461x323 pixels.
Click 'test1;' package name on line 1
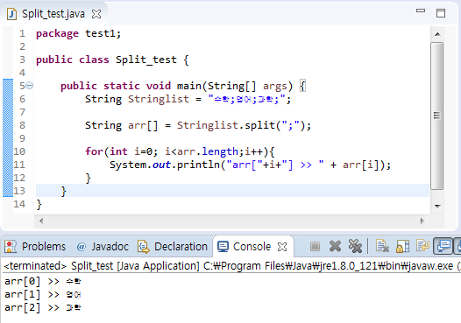tap(103, 33)
